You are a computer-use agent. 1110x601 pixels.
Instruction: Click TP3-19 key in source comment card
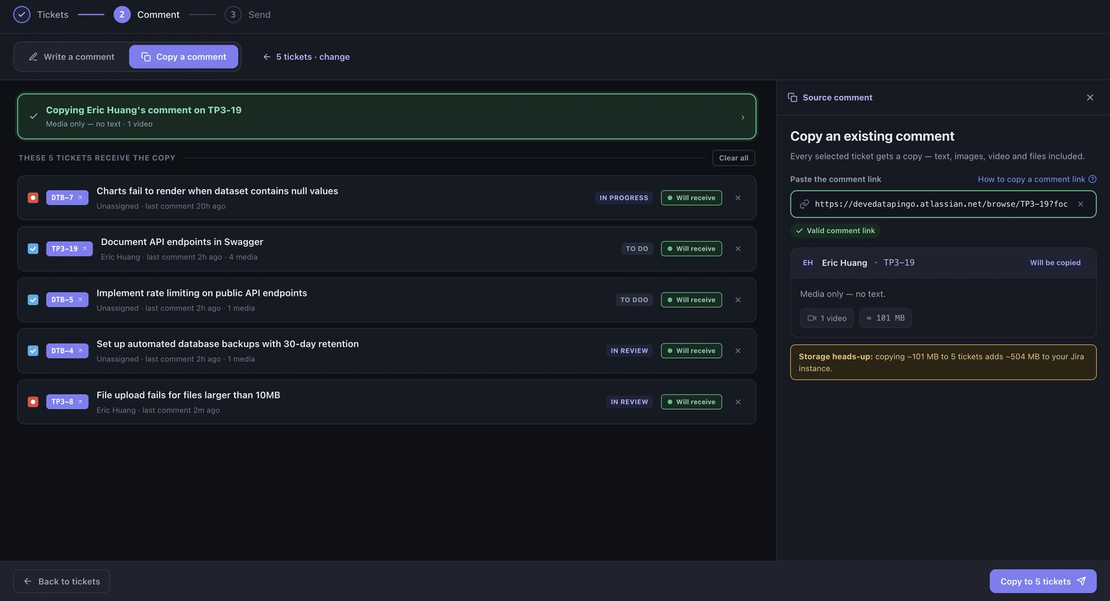tap(899, 263)
